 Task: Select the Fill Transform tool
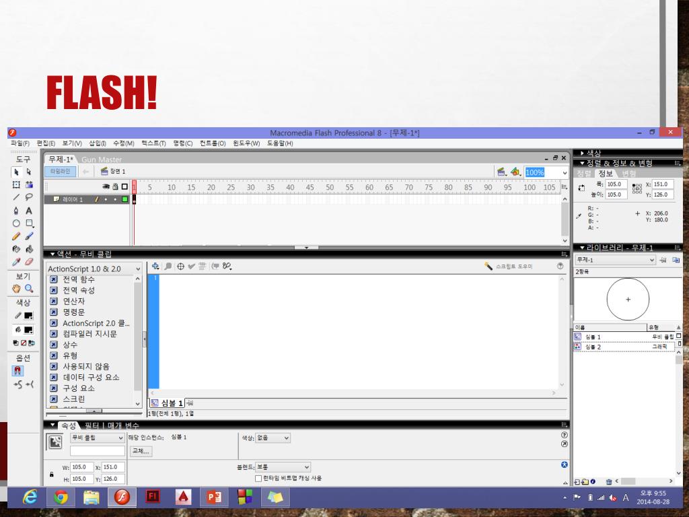(29, 184)
